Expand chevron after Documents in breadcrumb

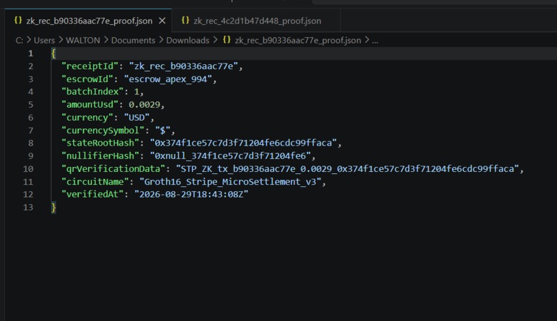pos(161,40)
